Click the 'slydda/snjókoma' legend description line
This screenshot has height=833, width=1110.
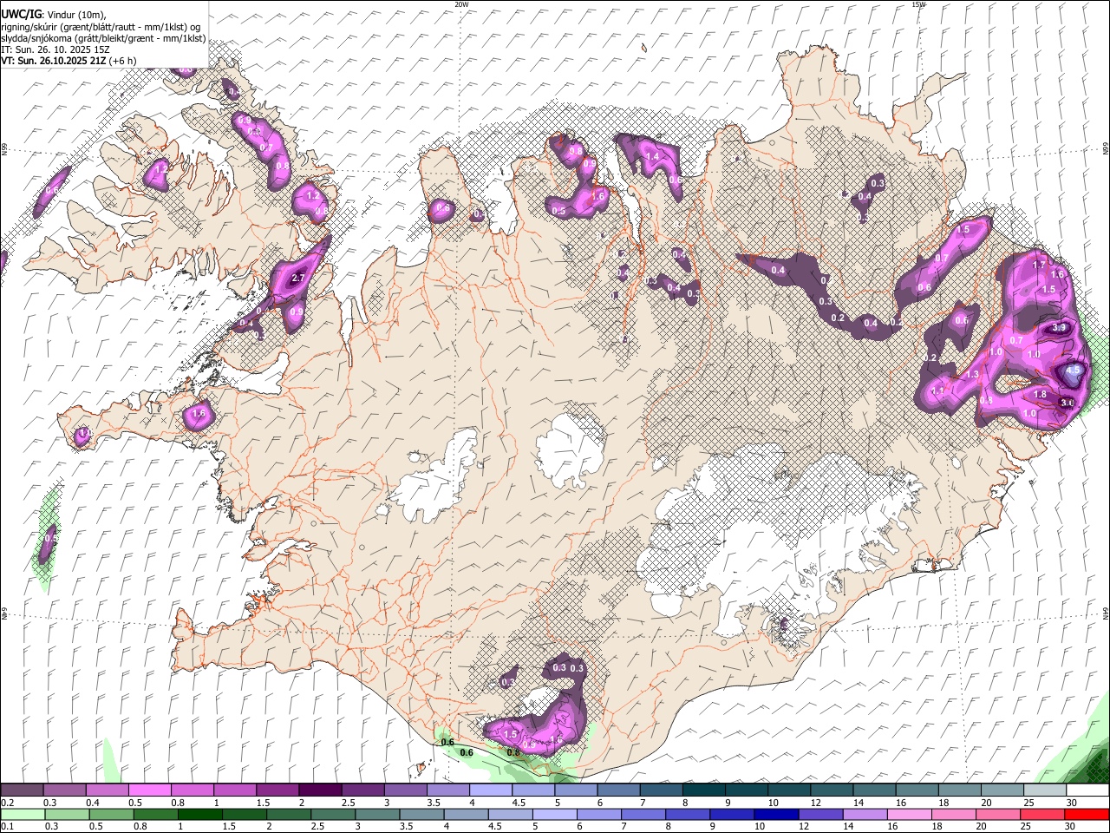click(103, 38)
